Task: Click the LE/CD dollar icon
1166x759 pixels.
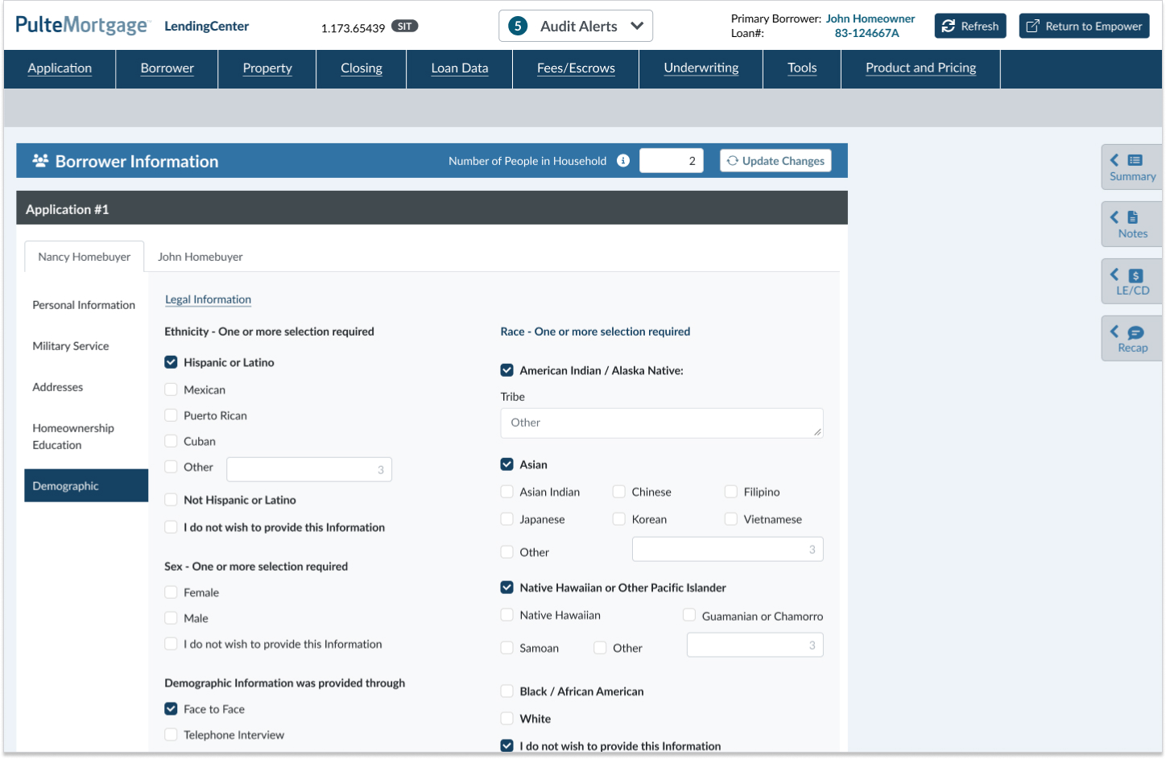Action: click(1135, 275)
